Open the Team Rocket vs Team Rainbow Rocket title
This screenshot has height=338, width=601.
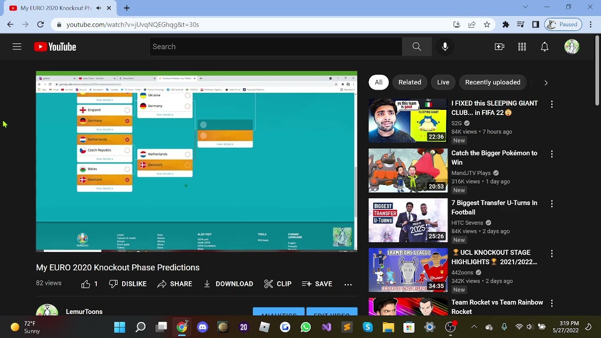[x=497, y=307]
